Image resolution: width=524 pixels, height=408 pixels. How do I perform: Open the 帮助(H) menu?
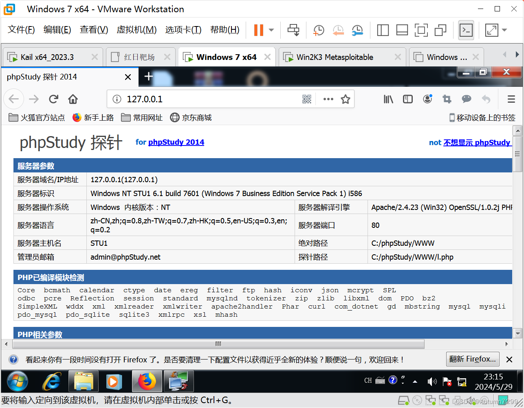click(x=225, y=30)
